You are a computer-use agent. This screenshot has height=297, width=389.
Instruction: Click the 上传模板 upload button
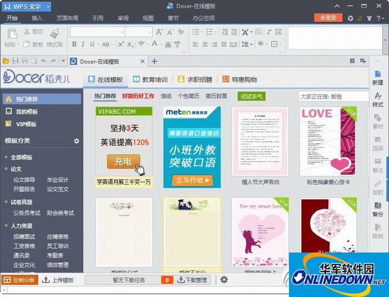pyautogui.click(x=58, y=280)
